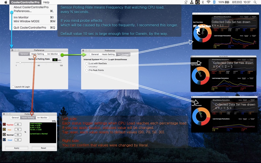Click the user silhouette menu bar icon

192,2
